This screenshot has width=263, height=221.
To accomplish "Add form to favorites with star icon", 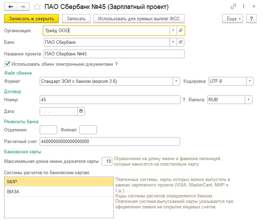I will (37, 7).
